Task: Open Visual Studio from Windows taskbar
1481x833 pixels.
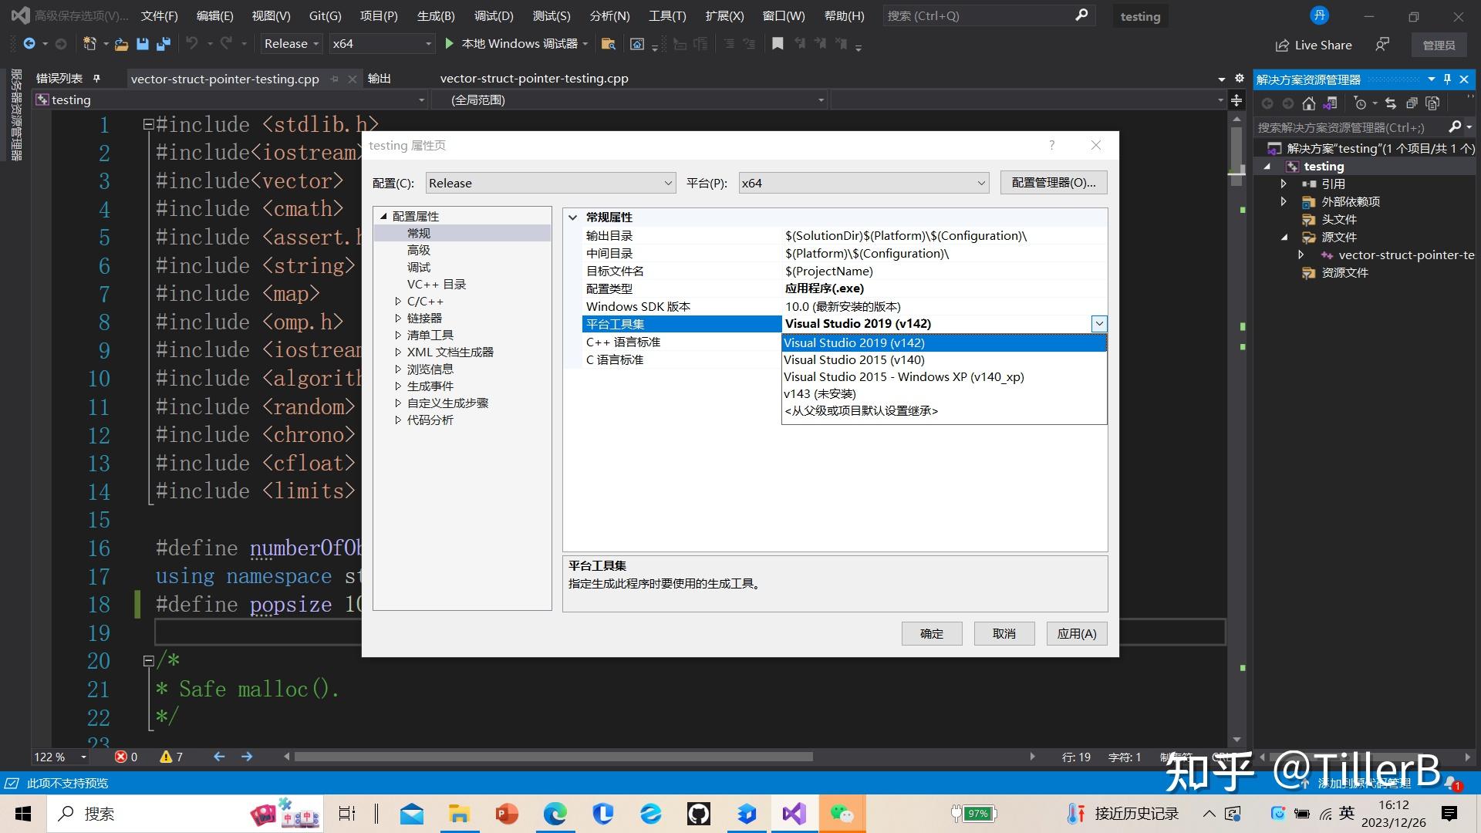Action: pyautogui.click(x=794, y=814)
